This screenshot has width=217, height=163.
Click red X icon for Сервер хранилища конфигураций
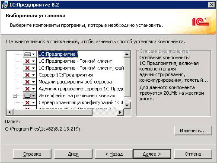27,102
